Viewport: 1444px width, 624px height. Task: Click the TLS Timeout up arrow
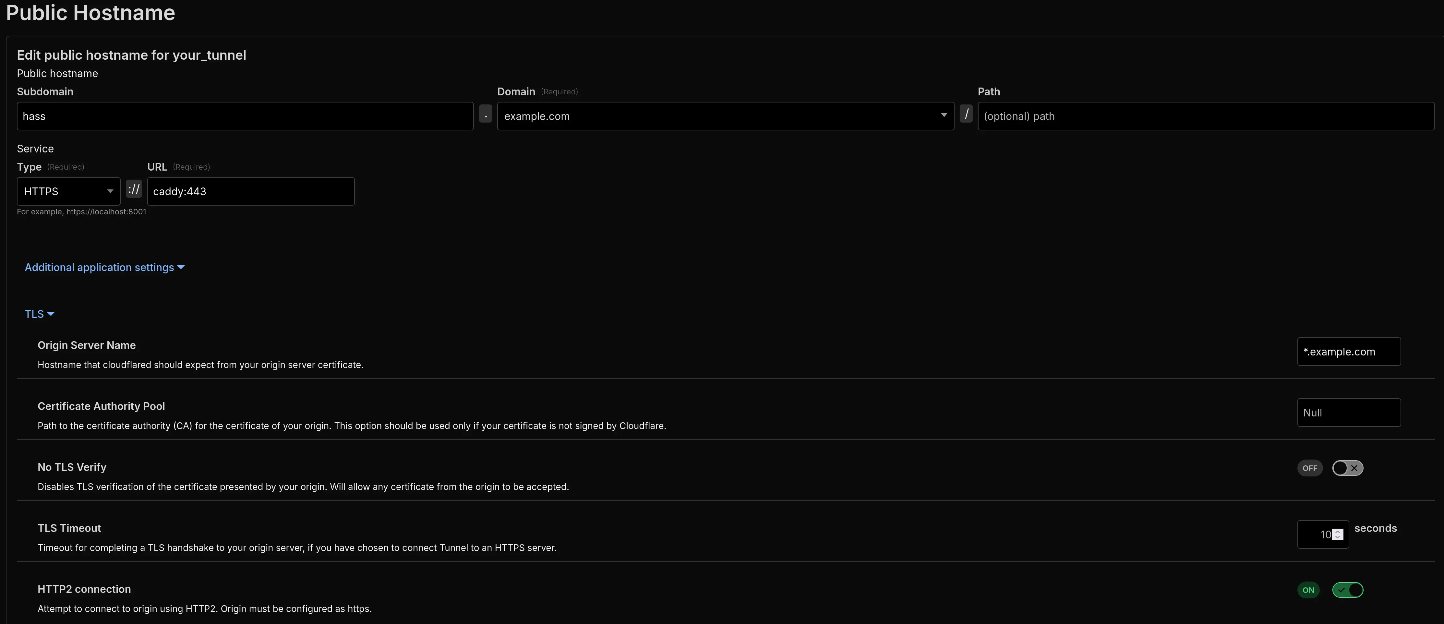(x=1338, y=532)
